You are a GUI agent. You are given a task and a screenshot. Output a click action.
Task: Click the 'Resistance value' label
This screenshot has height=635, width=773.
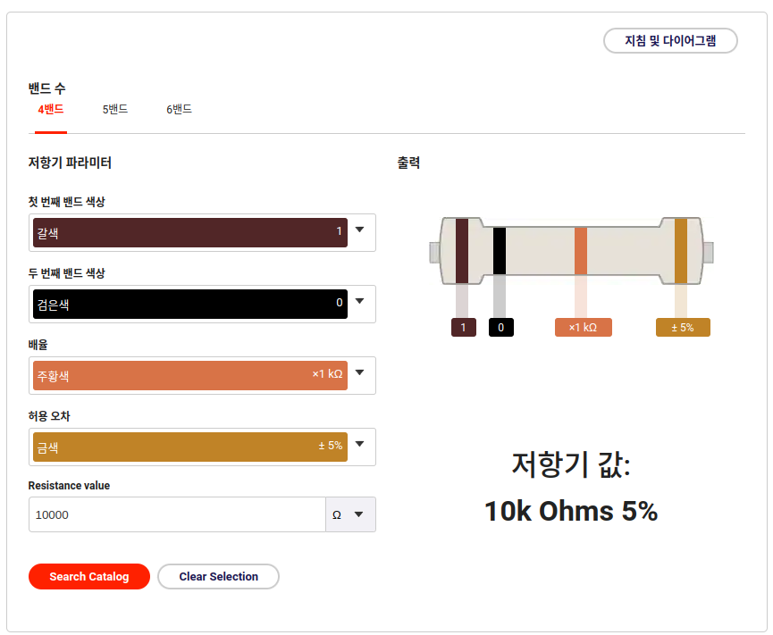[69, 486]
